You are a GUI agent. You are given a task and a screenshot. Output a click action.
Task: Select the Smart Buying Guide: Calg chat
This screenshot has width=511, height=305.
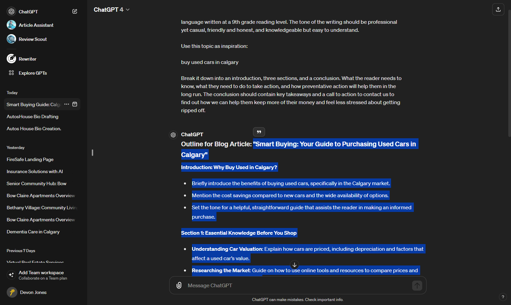pos(33,104)
